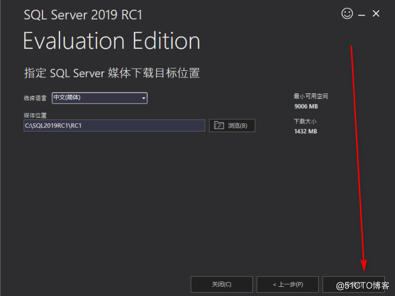Click the Evaluation Edition title text
Image resolution: width=395 pixels, height=296 pixels.
coord(112,41)
